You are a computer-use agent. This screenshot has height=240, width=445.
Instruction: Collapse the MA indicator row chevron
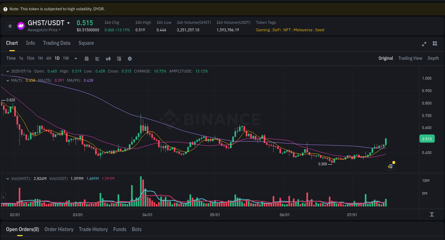pyautogui.click(x=8, y=81)
